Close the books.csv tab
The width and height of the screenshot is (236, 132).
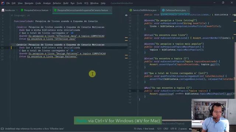[x=17, y=10]
